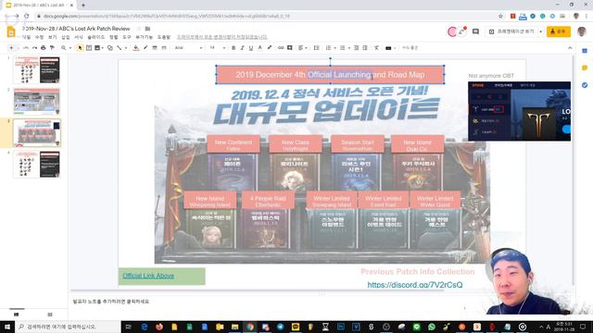Open the zoom level dropdown arrow
This screenshot has width=593, height=333.
click(x=70, y=48)
